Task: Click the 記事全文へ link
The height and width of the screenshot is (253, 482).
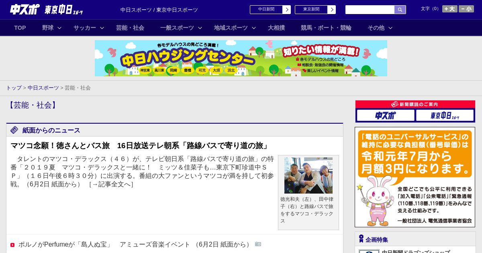Action: (111, 184)
